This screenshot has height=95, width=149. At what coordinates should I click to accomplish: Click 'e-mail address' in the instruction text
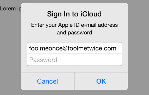point(99,25)
